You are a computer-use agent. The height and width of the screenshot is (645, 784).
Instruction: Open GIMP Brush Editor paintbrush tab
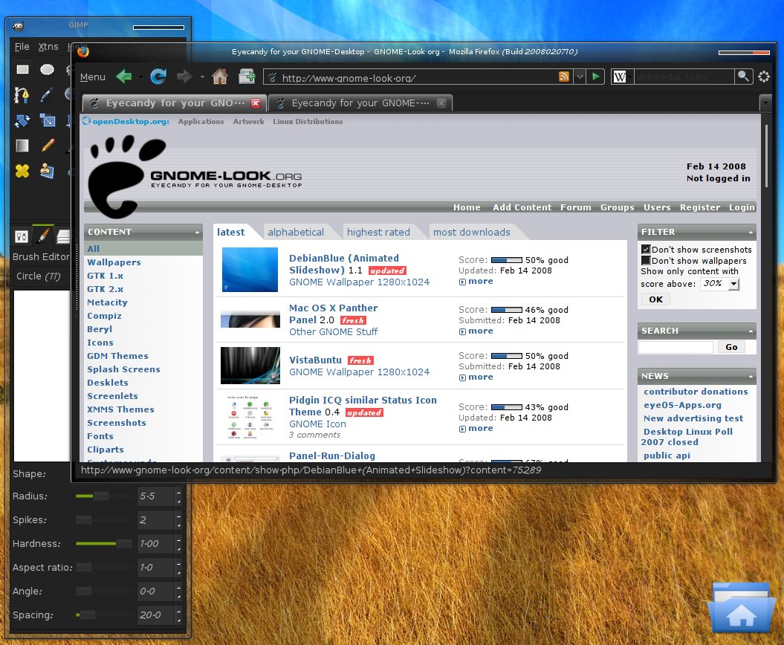[x=43, y=236]
